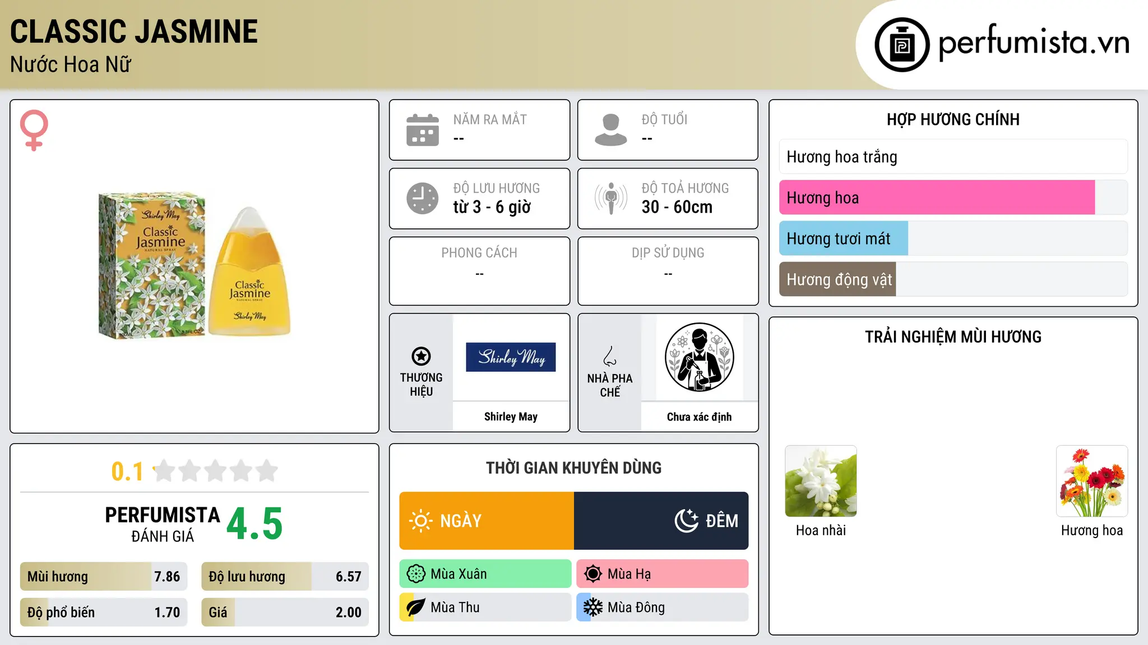
Task: Click the Độ lưu hương 6.57 score bar
Action: [x=285, y=577]
